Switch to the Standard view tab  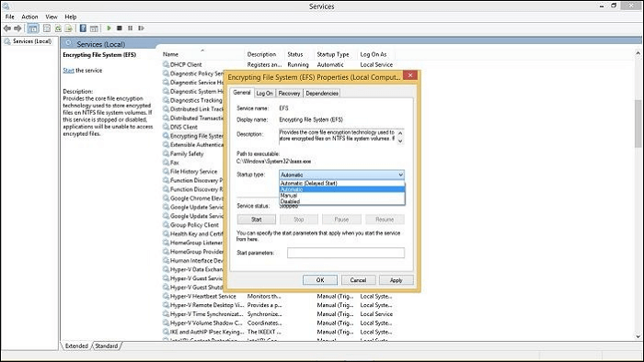[107, 345]
